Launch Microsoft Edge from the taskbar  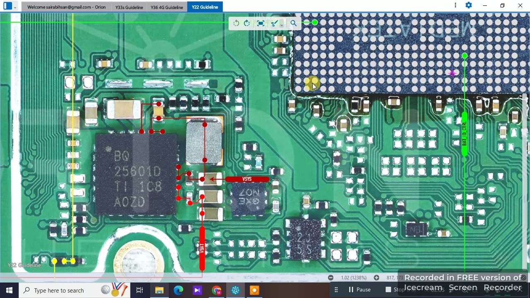click(x=178, y=290)
